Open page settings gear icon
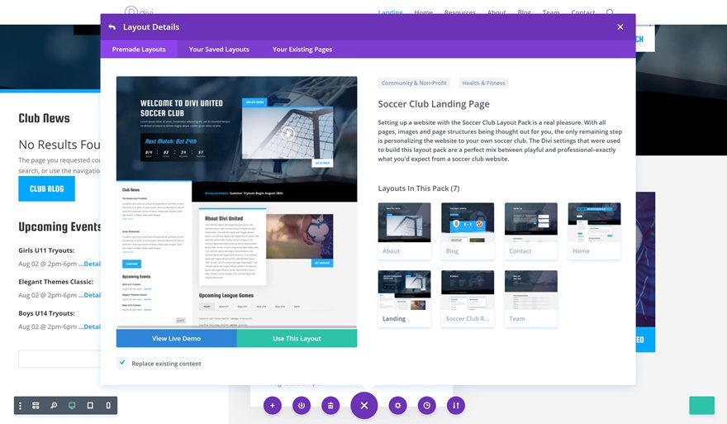Screen dimensions: 727x424 pos(397,406)
